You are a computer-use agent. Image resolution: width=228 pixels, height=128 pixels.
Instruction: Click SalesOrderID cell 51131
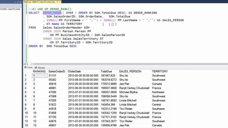(52, 76)
